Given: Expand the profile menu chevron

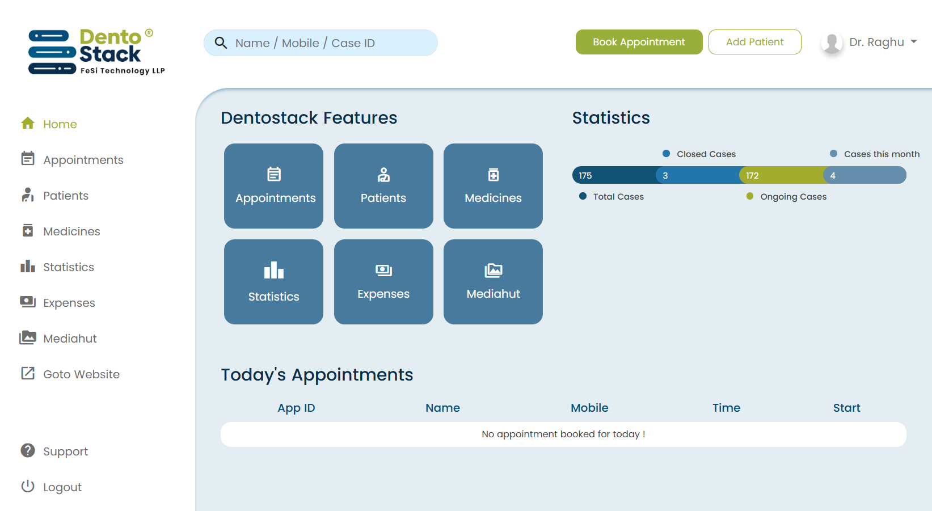Looking at the screenshot, I should [x=914, y=41].
